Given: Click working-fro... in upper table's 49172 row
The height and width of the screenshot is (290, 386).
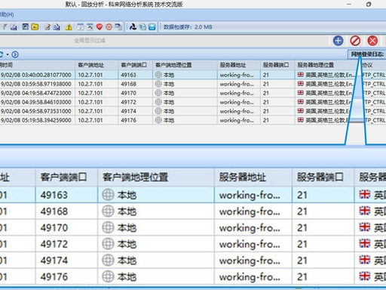Looking at the screenshot, I should 237,102.
